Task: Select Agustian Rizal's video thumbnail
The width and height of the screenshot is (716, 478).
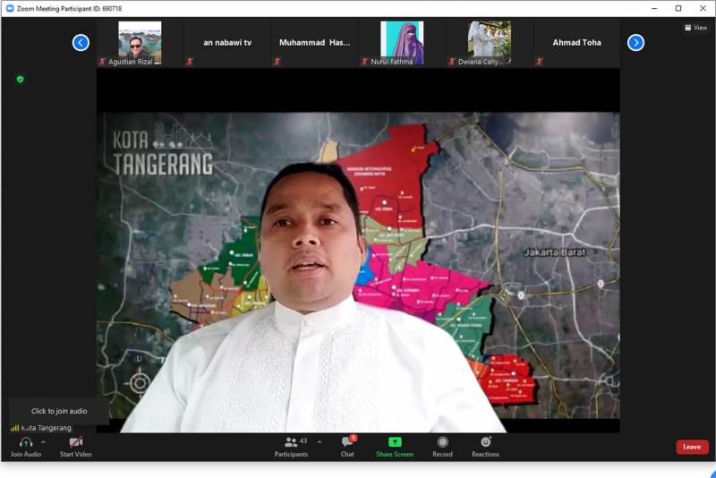Action: tap(140, 42)
